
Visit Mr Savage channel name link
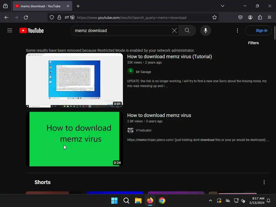pyautogui.click(x=143, y=72)
